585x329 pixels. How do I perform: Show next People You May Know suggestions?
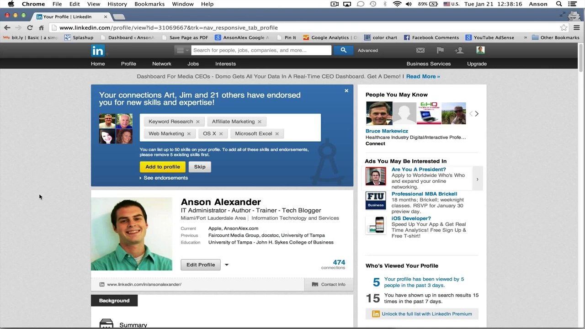tap(477, 114)
